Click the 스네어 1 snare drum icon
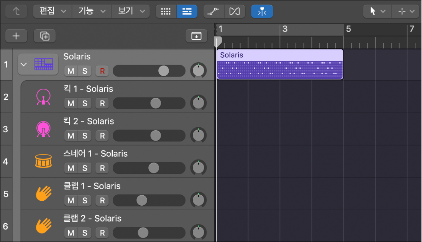Viewport: 422px width, 242px height. click(x=44, y=161)
